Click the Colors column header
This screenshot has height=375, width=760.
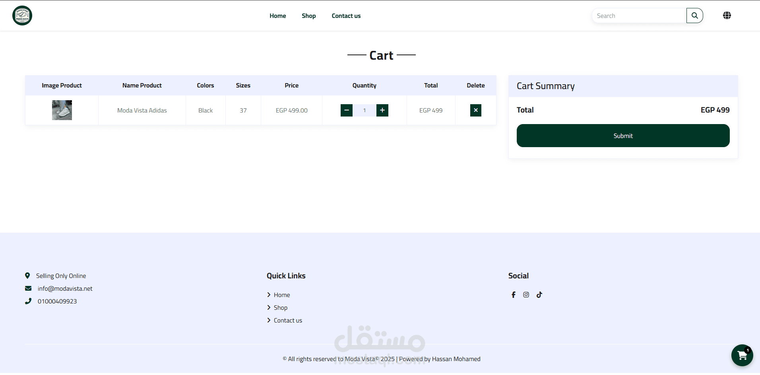point(206,85)
